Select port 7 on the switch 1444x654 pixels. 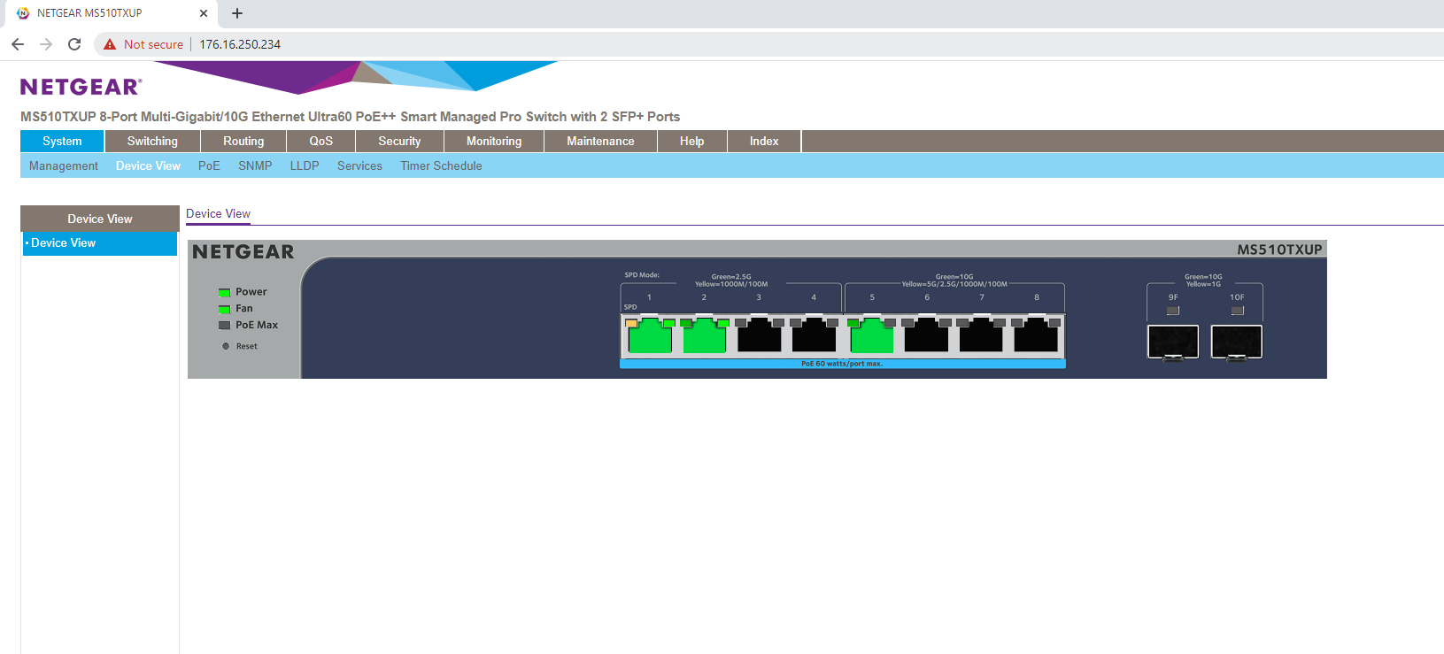(982, 336)
